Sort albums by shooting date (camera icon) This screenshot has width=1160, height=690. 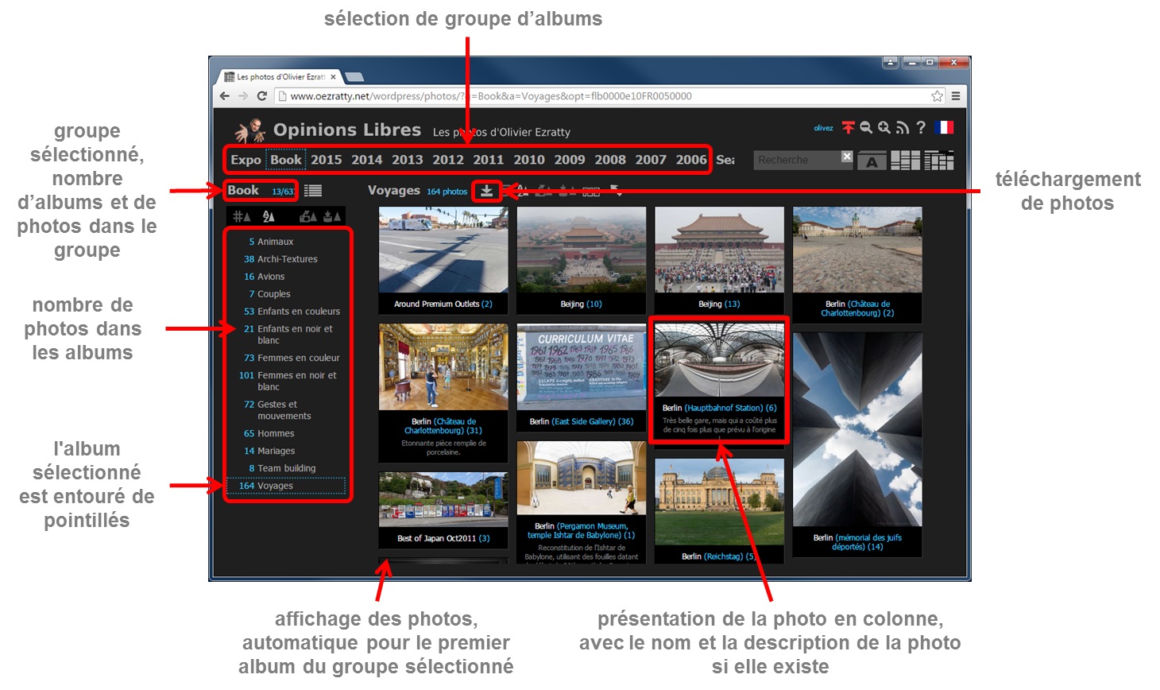[307, 216]
